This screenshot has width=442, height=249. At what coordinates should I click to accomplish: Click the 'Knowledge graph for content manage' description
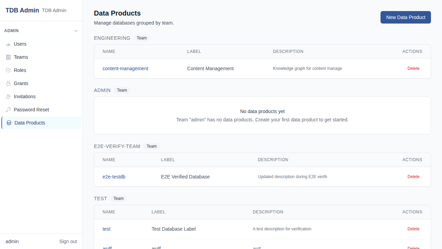(307, 68)
